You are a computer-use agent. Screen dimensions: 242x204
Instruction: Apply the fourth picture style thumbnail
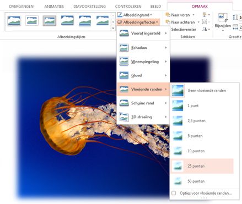click(67, 20)
